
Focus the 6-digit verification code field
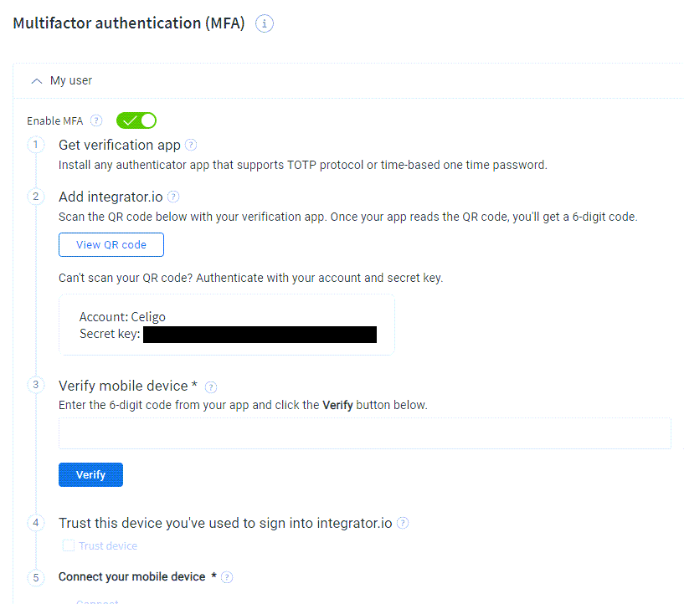[365, 433]
